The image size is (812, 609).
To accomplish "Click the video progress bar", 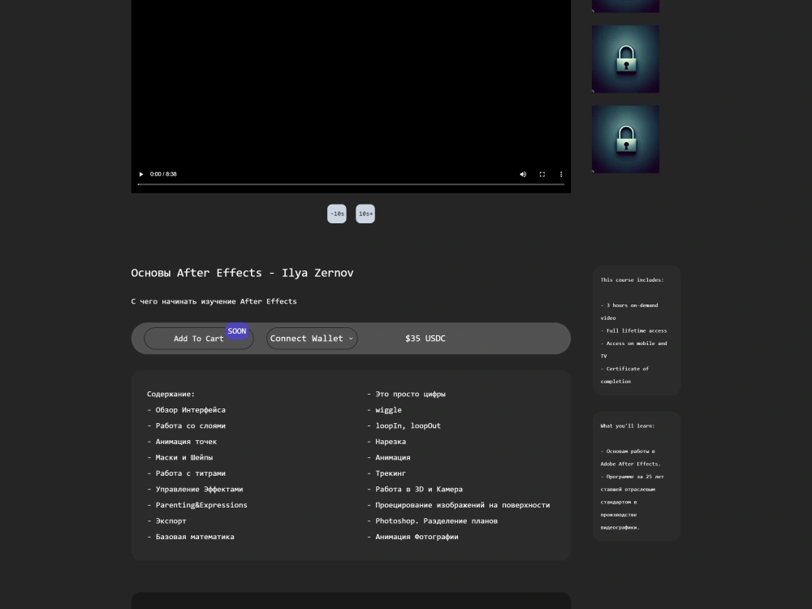I will point(351,184).
